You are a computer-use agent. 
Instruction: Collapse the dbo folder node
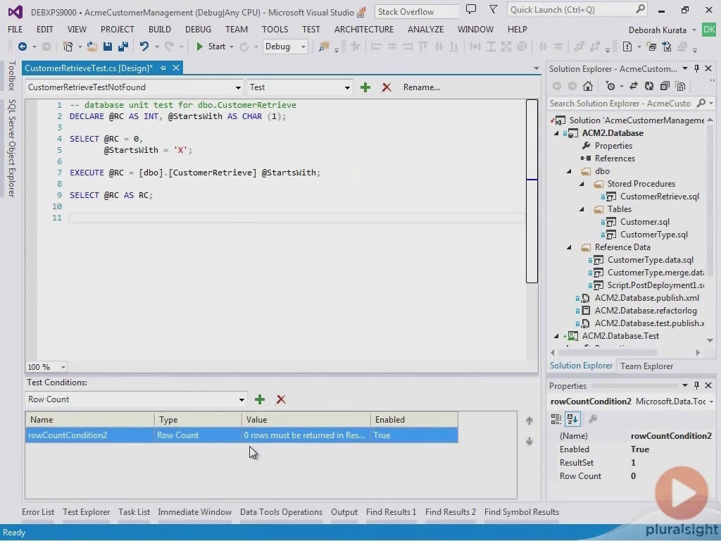coord(569,171)
